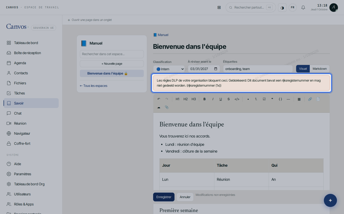Screen dimensions: 344x214
Task: Insert a link using the chain icon
Action: [x=310, y=99]
